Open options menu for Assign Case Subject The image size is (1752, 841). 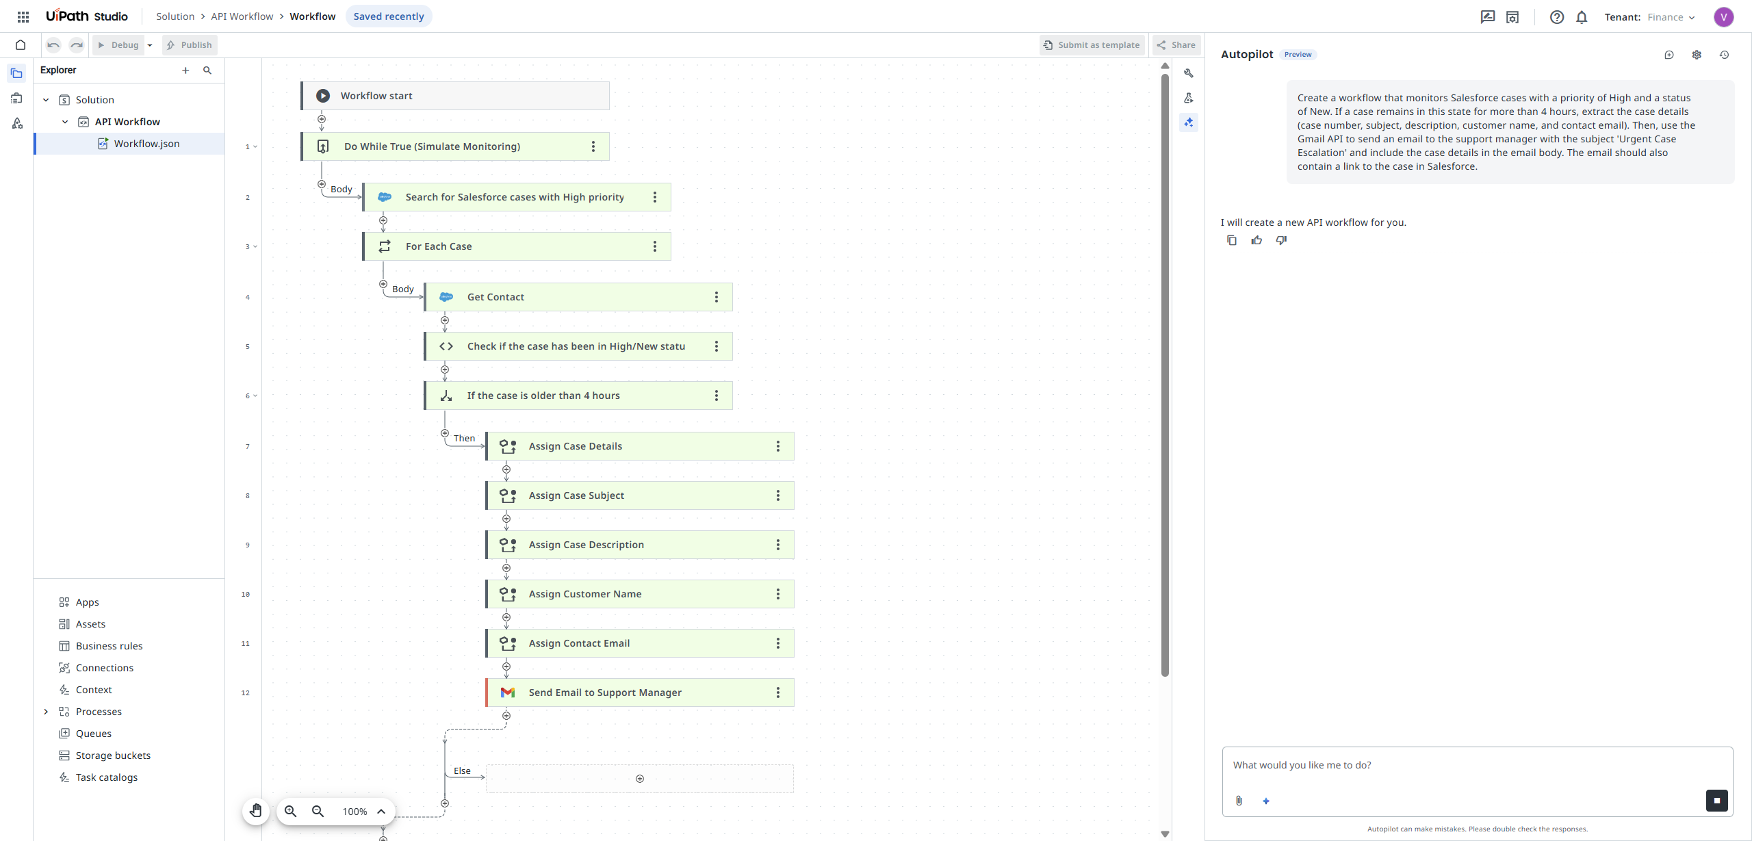(x=778, y=495)
